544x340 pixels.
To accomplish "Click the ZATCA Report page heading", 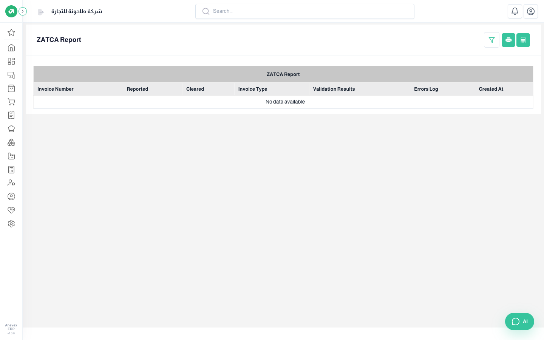I will 59,40.
